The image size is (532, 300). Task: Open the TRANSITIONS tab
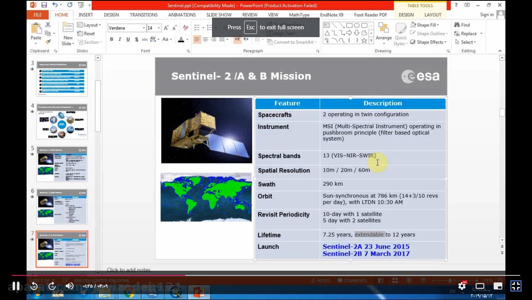144,15
